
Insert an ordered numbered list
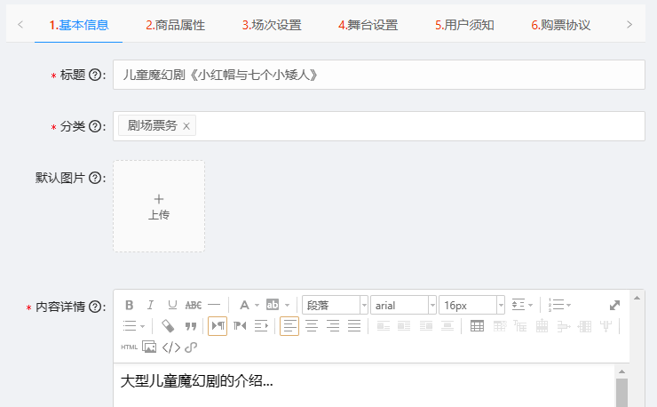click(x=556, y=305)
